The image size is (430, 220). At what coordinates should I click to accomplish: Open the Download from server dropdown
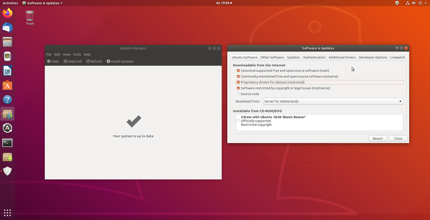[333, 101]
